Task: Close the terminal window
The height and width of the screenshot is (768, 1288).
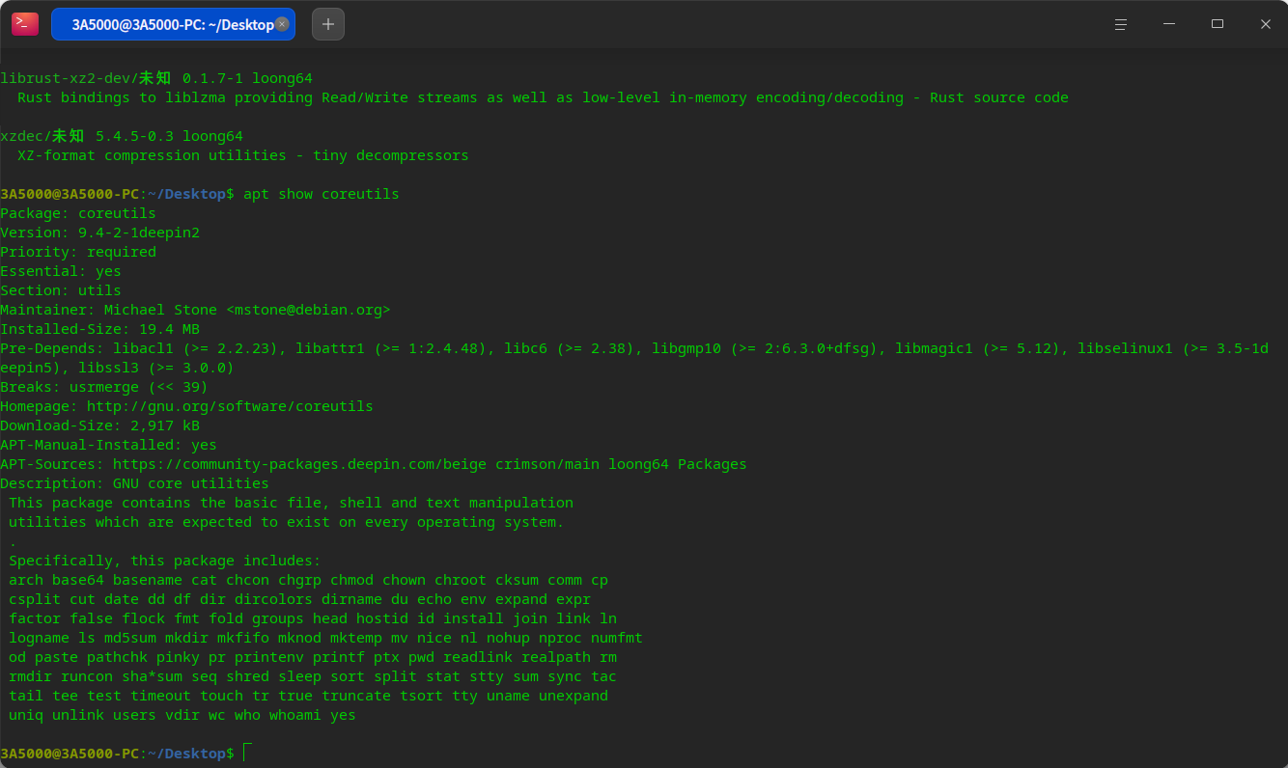Action: [1266, 24]
